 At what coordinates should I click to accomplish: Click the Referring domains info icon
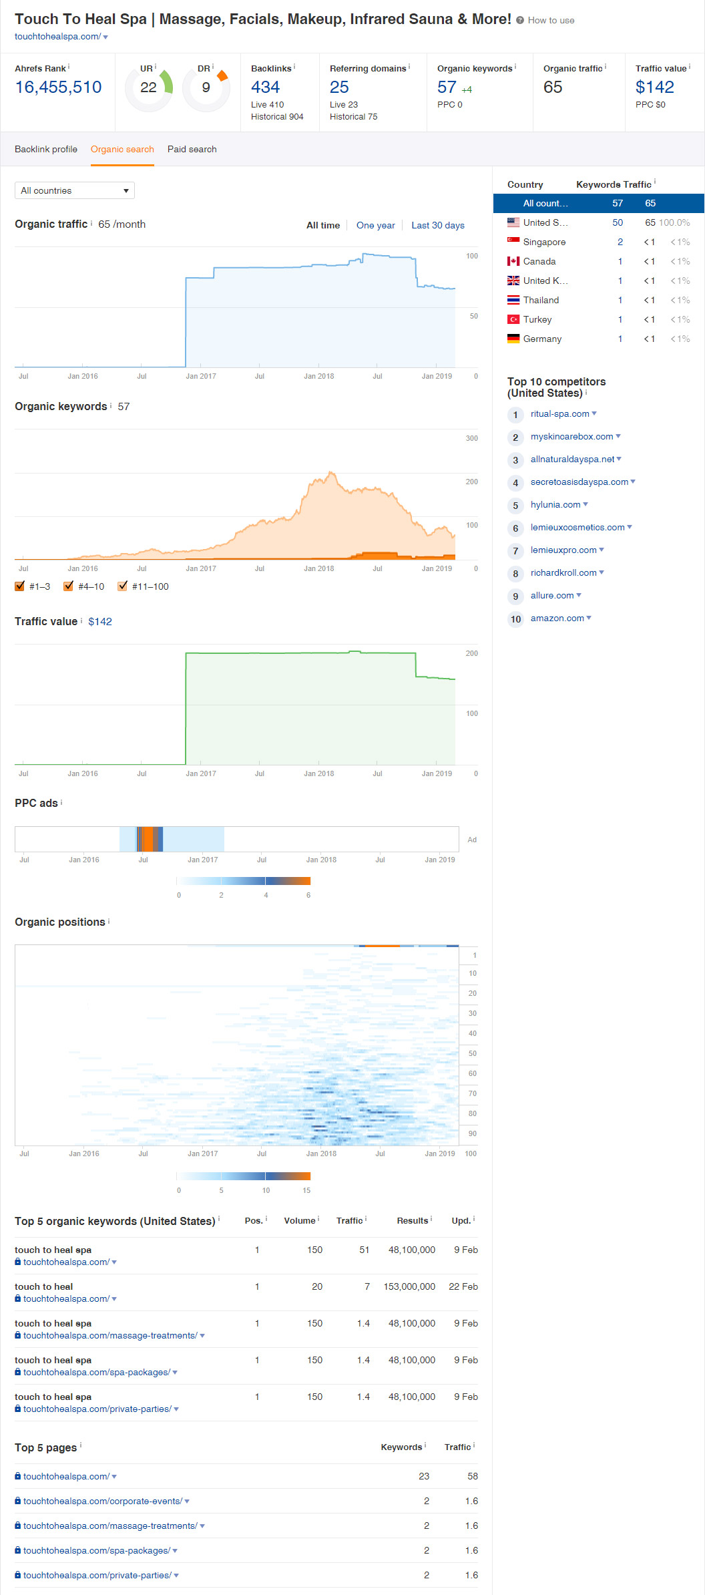click(x=409, y=67)
